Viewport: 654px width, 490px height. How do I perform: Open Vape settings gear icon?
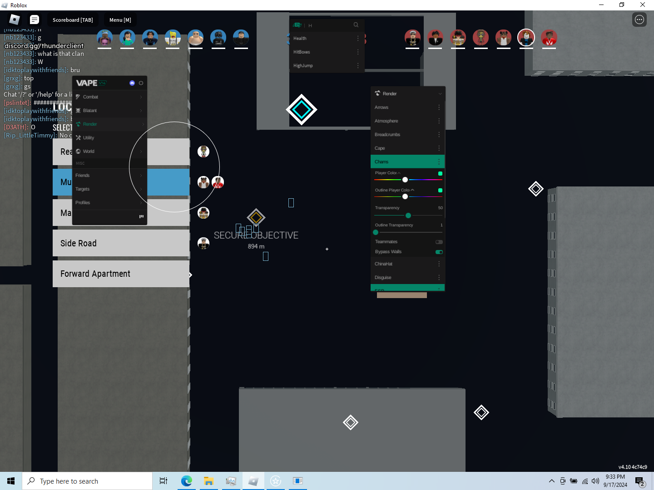tap(141, 83)
